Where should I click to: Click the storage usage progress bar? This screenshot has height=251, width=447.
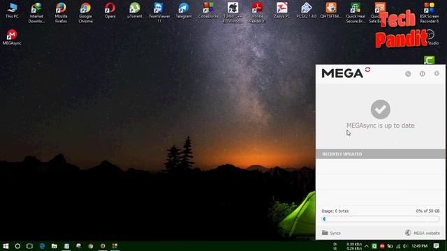pyautogui.click(x=381, y=219)
